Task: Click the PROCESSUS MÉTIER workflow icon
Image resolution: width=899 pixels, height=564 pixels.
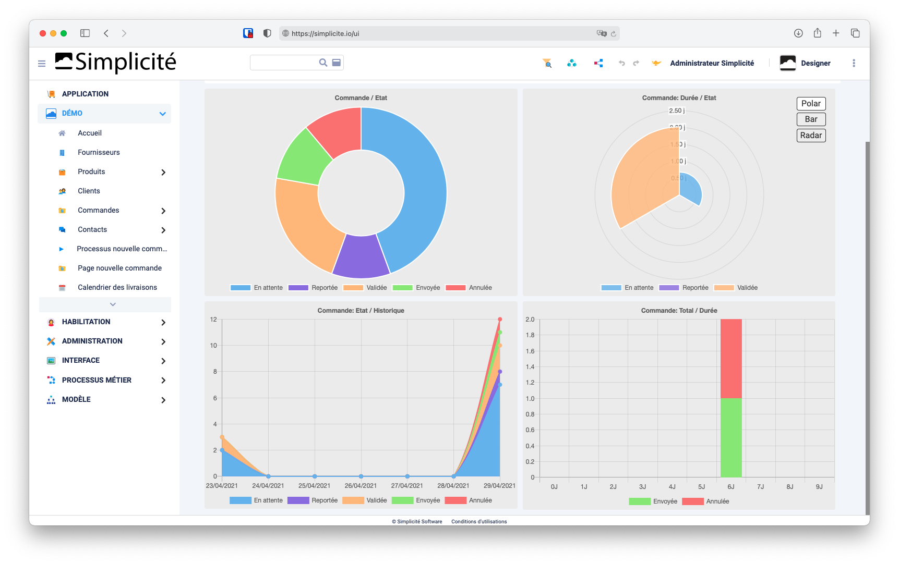Action: point(51,381)
